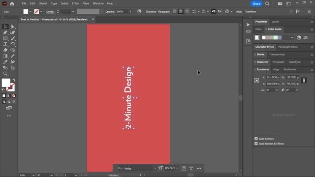Switch to the Pathfinder tab

290,69
